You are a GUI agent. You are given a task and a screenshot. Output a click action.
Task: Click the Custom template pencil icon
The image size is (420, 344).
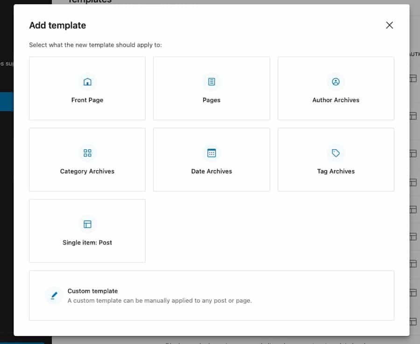[54, 296]
